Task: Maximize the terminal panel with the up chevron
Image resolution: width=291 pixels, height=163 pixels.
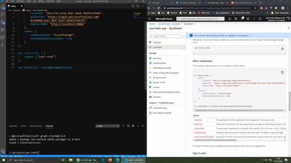Action: 138,126
